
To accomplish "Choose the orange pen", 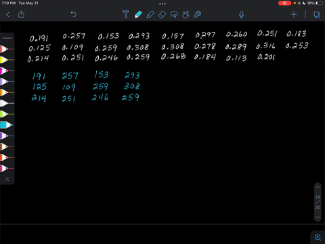I will [x=7, y=92].
